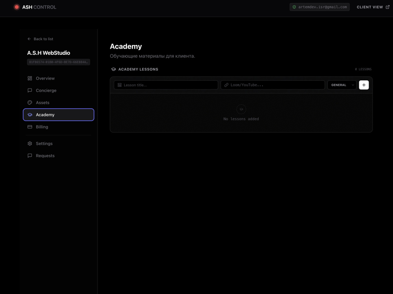Click the link icon in Loom/YouTube field
The height and width of the screenshot is (294, 393).
click(x=226, y=85)
